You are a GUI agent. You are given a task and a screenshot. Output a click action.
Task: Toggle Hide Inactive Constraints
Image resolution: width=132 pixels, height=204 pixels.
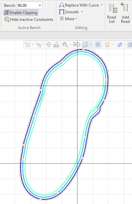tap(29, 20)
